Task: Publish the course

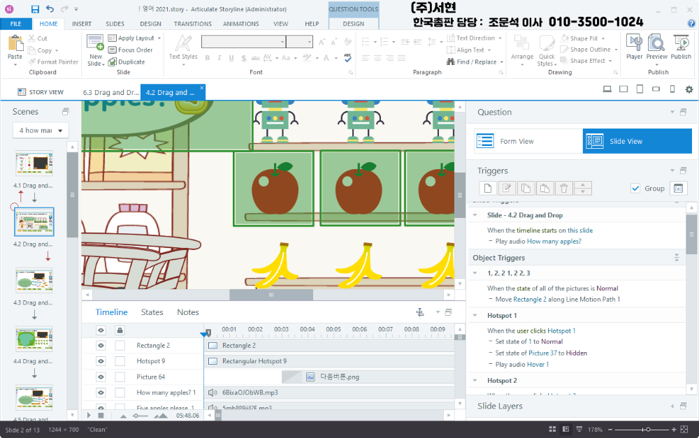Action: pos(681,47)
